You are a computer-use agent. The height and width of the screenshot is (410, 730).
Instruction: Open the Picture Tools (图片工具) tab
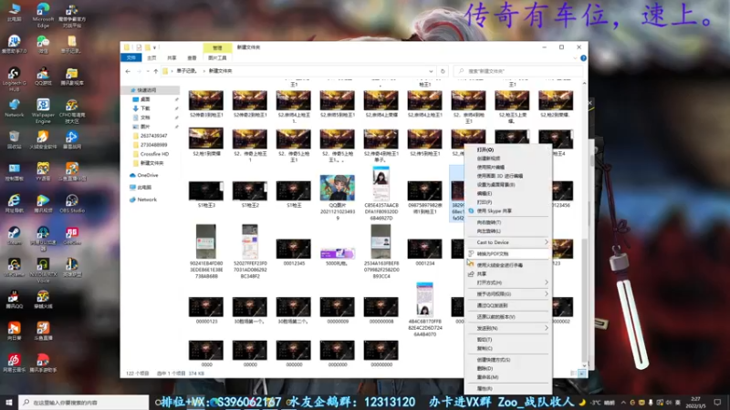click(217, 58)
